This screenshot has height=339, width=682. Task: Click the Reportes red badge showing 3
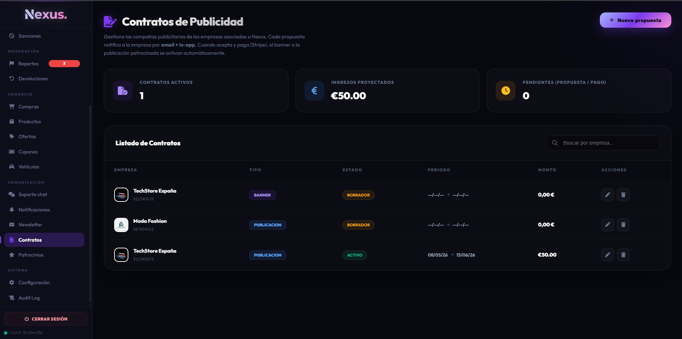click(x=64, y=64)
